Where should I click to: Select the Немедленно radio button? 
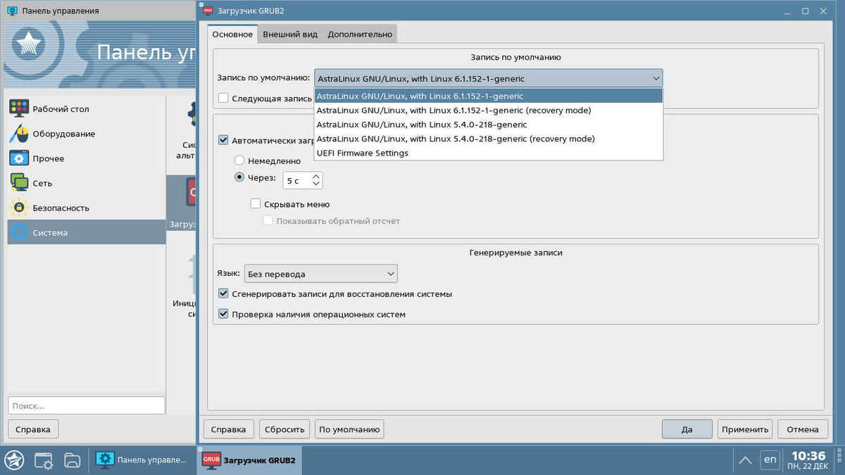coord(239,160)
